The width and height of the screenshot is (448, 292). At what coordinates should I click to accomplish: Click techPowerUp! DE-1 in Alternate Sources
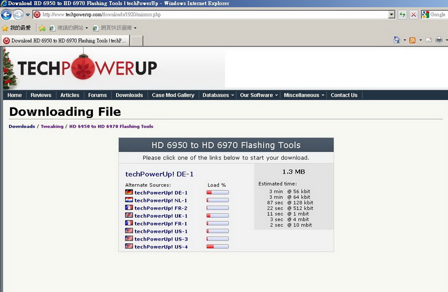[161, 192]
